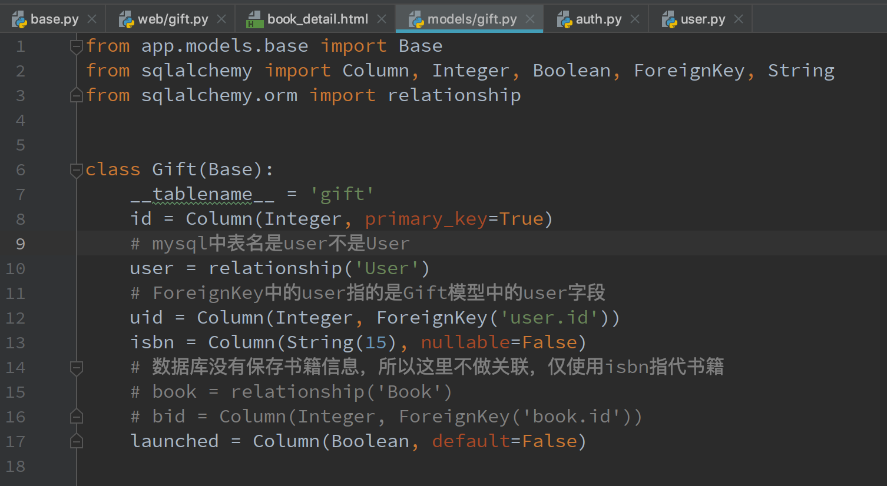This screenshot has width=887, height=486.
Task: Collapse the Gift class fold at line 6
Action: (x=77, y=170)
